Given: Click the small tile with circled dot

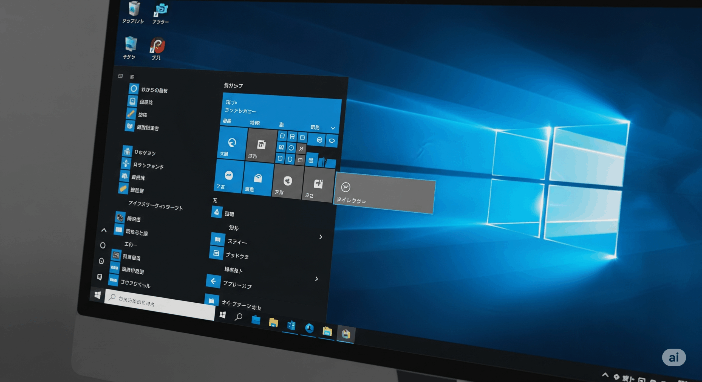Looking at the screenshot, I should click(291, 148).
